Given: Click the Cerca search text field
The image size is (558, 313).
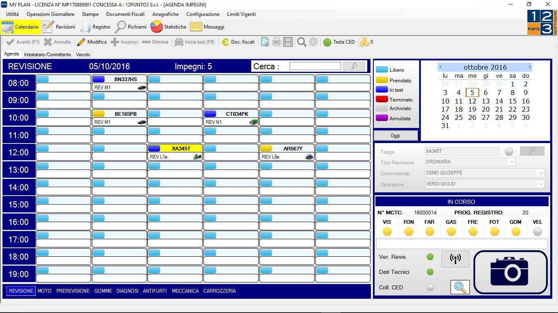Looking at the screenshot, I should click(x=315, y=66).
